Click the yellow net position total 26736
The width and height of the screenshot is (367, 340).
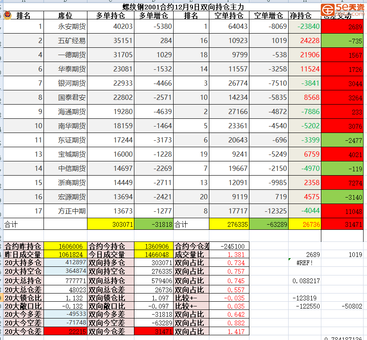pos(305,224)
